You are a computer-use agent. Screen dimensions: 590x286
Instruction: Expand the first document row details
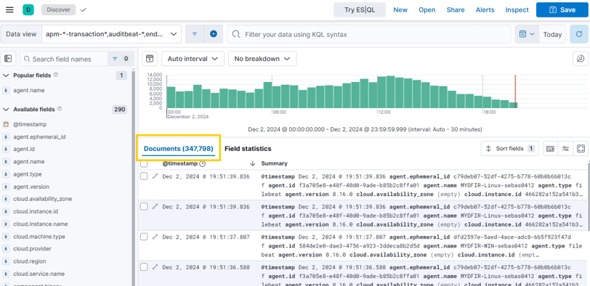[155, 176]
